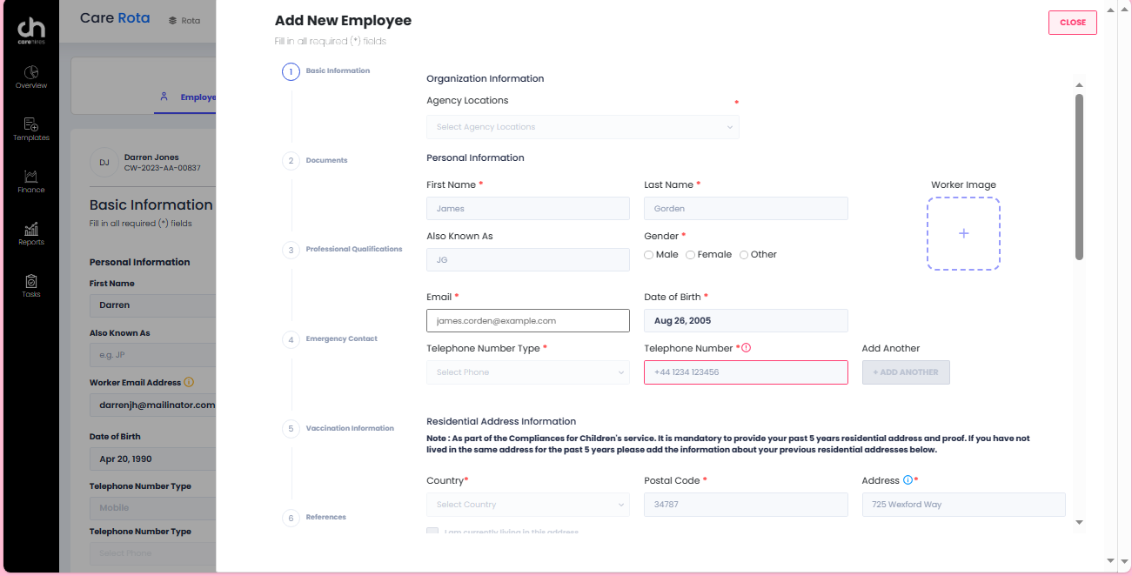This screenshot has height=576, width=1132.
Task: Select the Male gender radio button
Action: click(x=648, y=254)
